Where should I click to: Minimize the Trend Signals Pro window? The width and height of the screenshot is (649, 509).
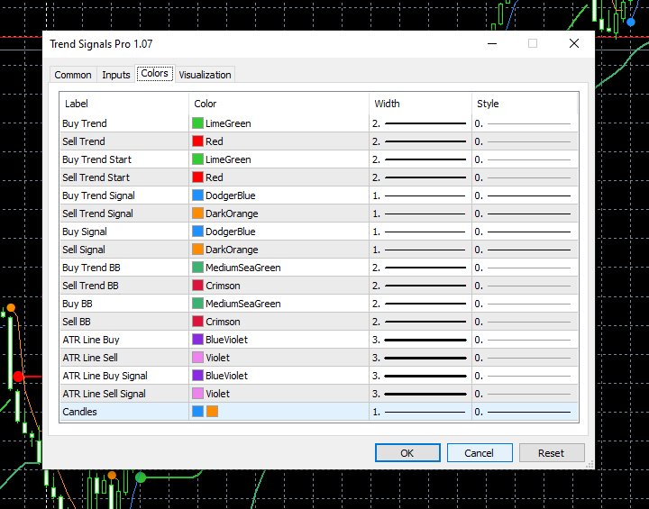tap(492, 43)
